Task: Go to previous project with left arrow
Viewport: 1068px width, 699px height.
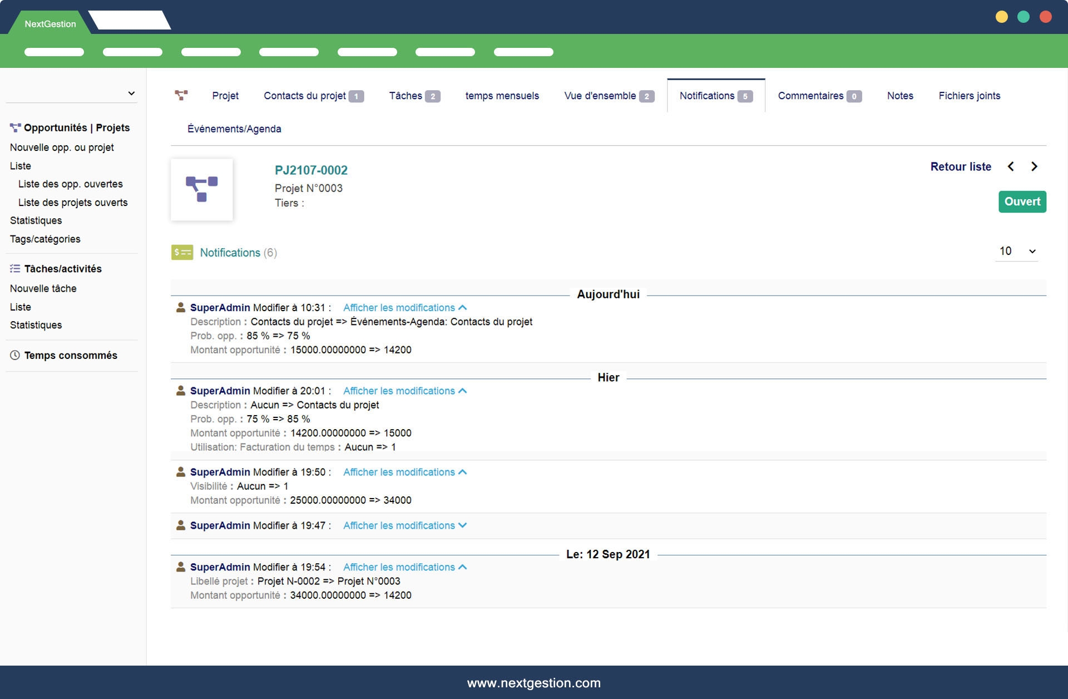Action: [x=1011, y=166]
